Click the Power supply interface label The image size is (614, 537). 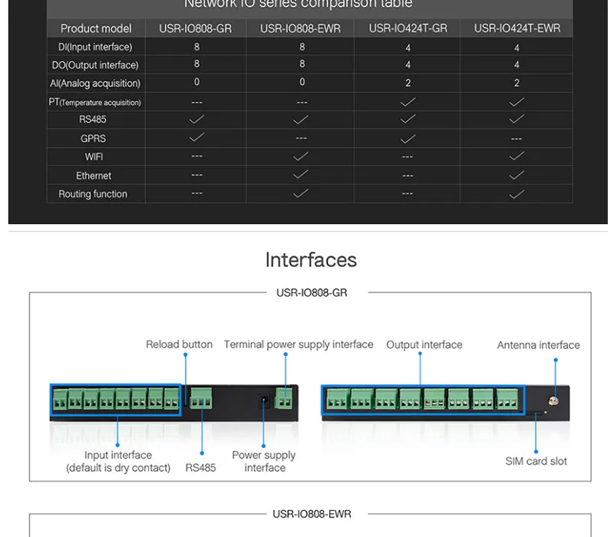(x=264, y=462)
